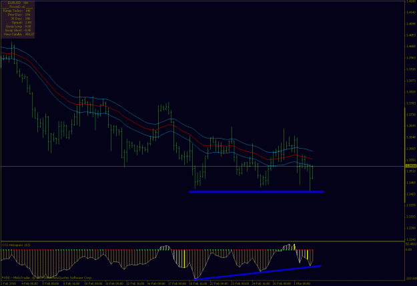Image resolution: width=417 pixels, height=286 pixels.
Task: Click the '1 Mar 08:00' time axis label
Action: 302,283
